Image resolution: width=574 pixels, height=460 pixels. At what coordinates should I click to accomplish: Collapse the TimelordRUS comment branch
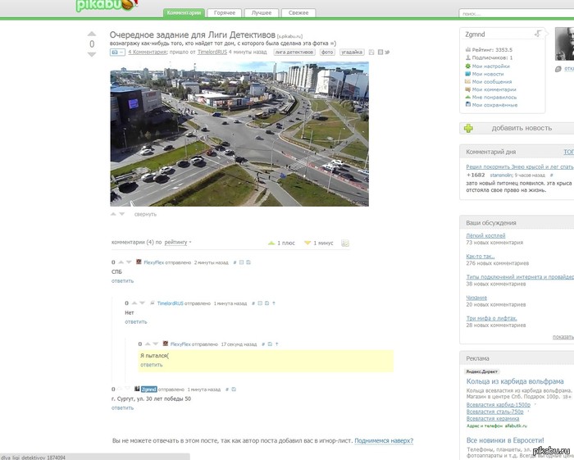coord(260,303)
